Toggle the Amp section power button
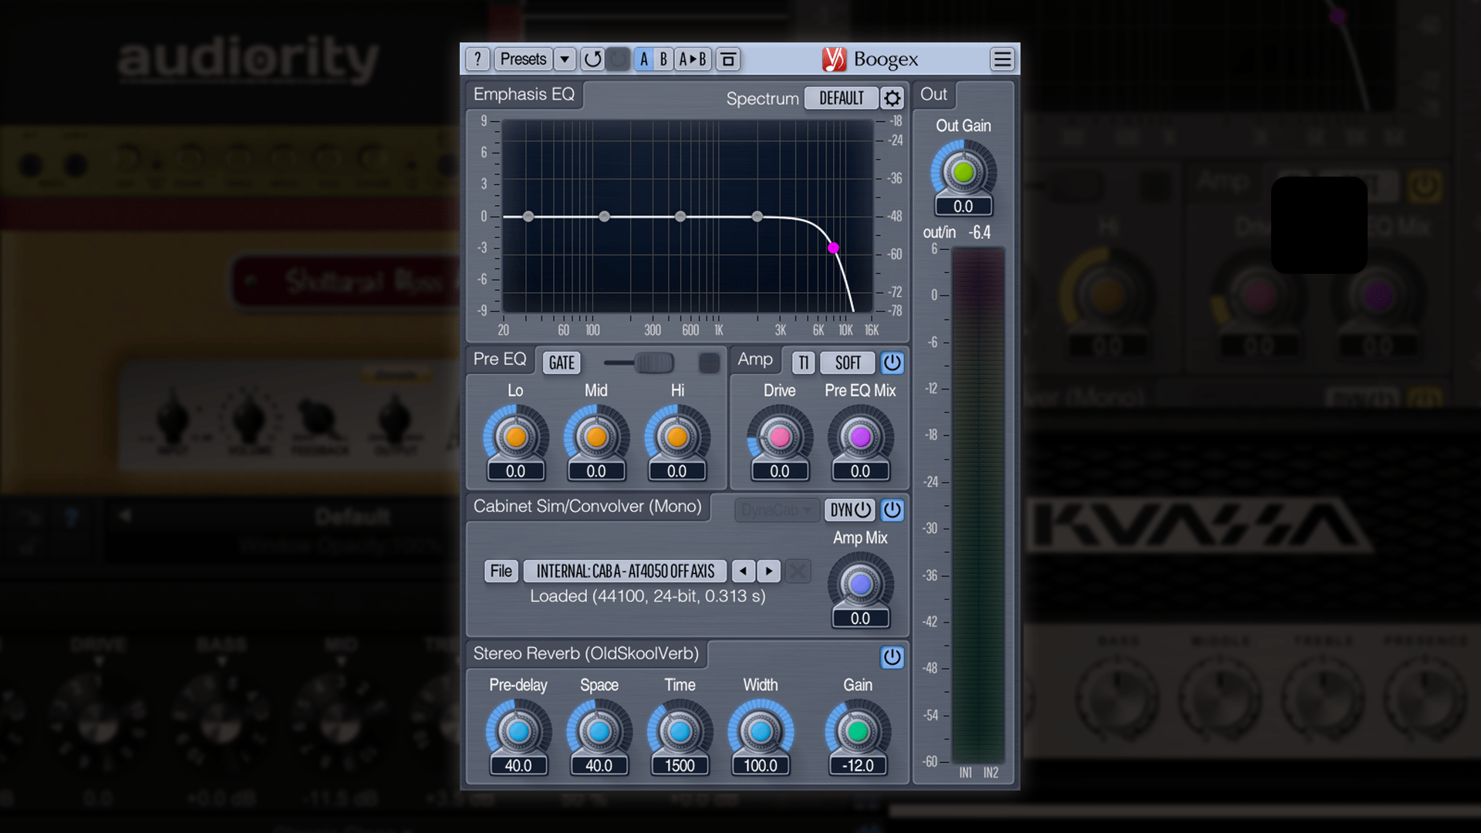1481x833 pixels. point(892,363)
